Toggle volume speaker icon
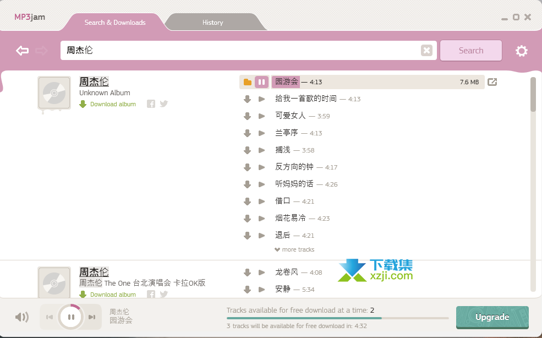The height and width of the screenshot is (338, 542). [22, 317]
